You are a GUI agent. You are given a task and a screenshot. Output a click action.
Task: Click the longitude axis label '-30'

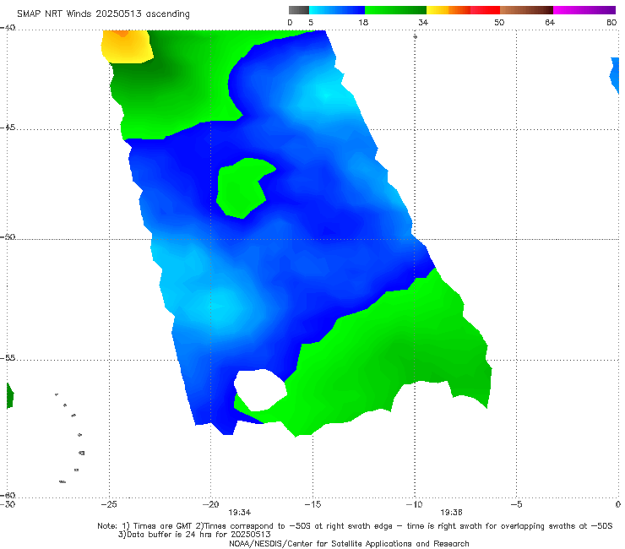click(x=8, y=504)
